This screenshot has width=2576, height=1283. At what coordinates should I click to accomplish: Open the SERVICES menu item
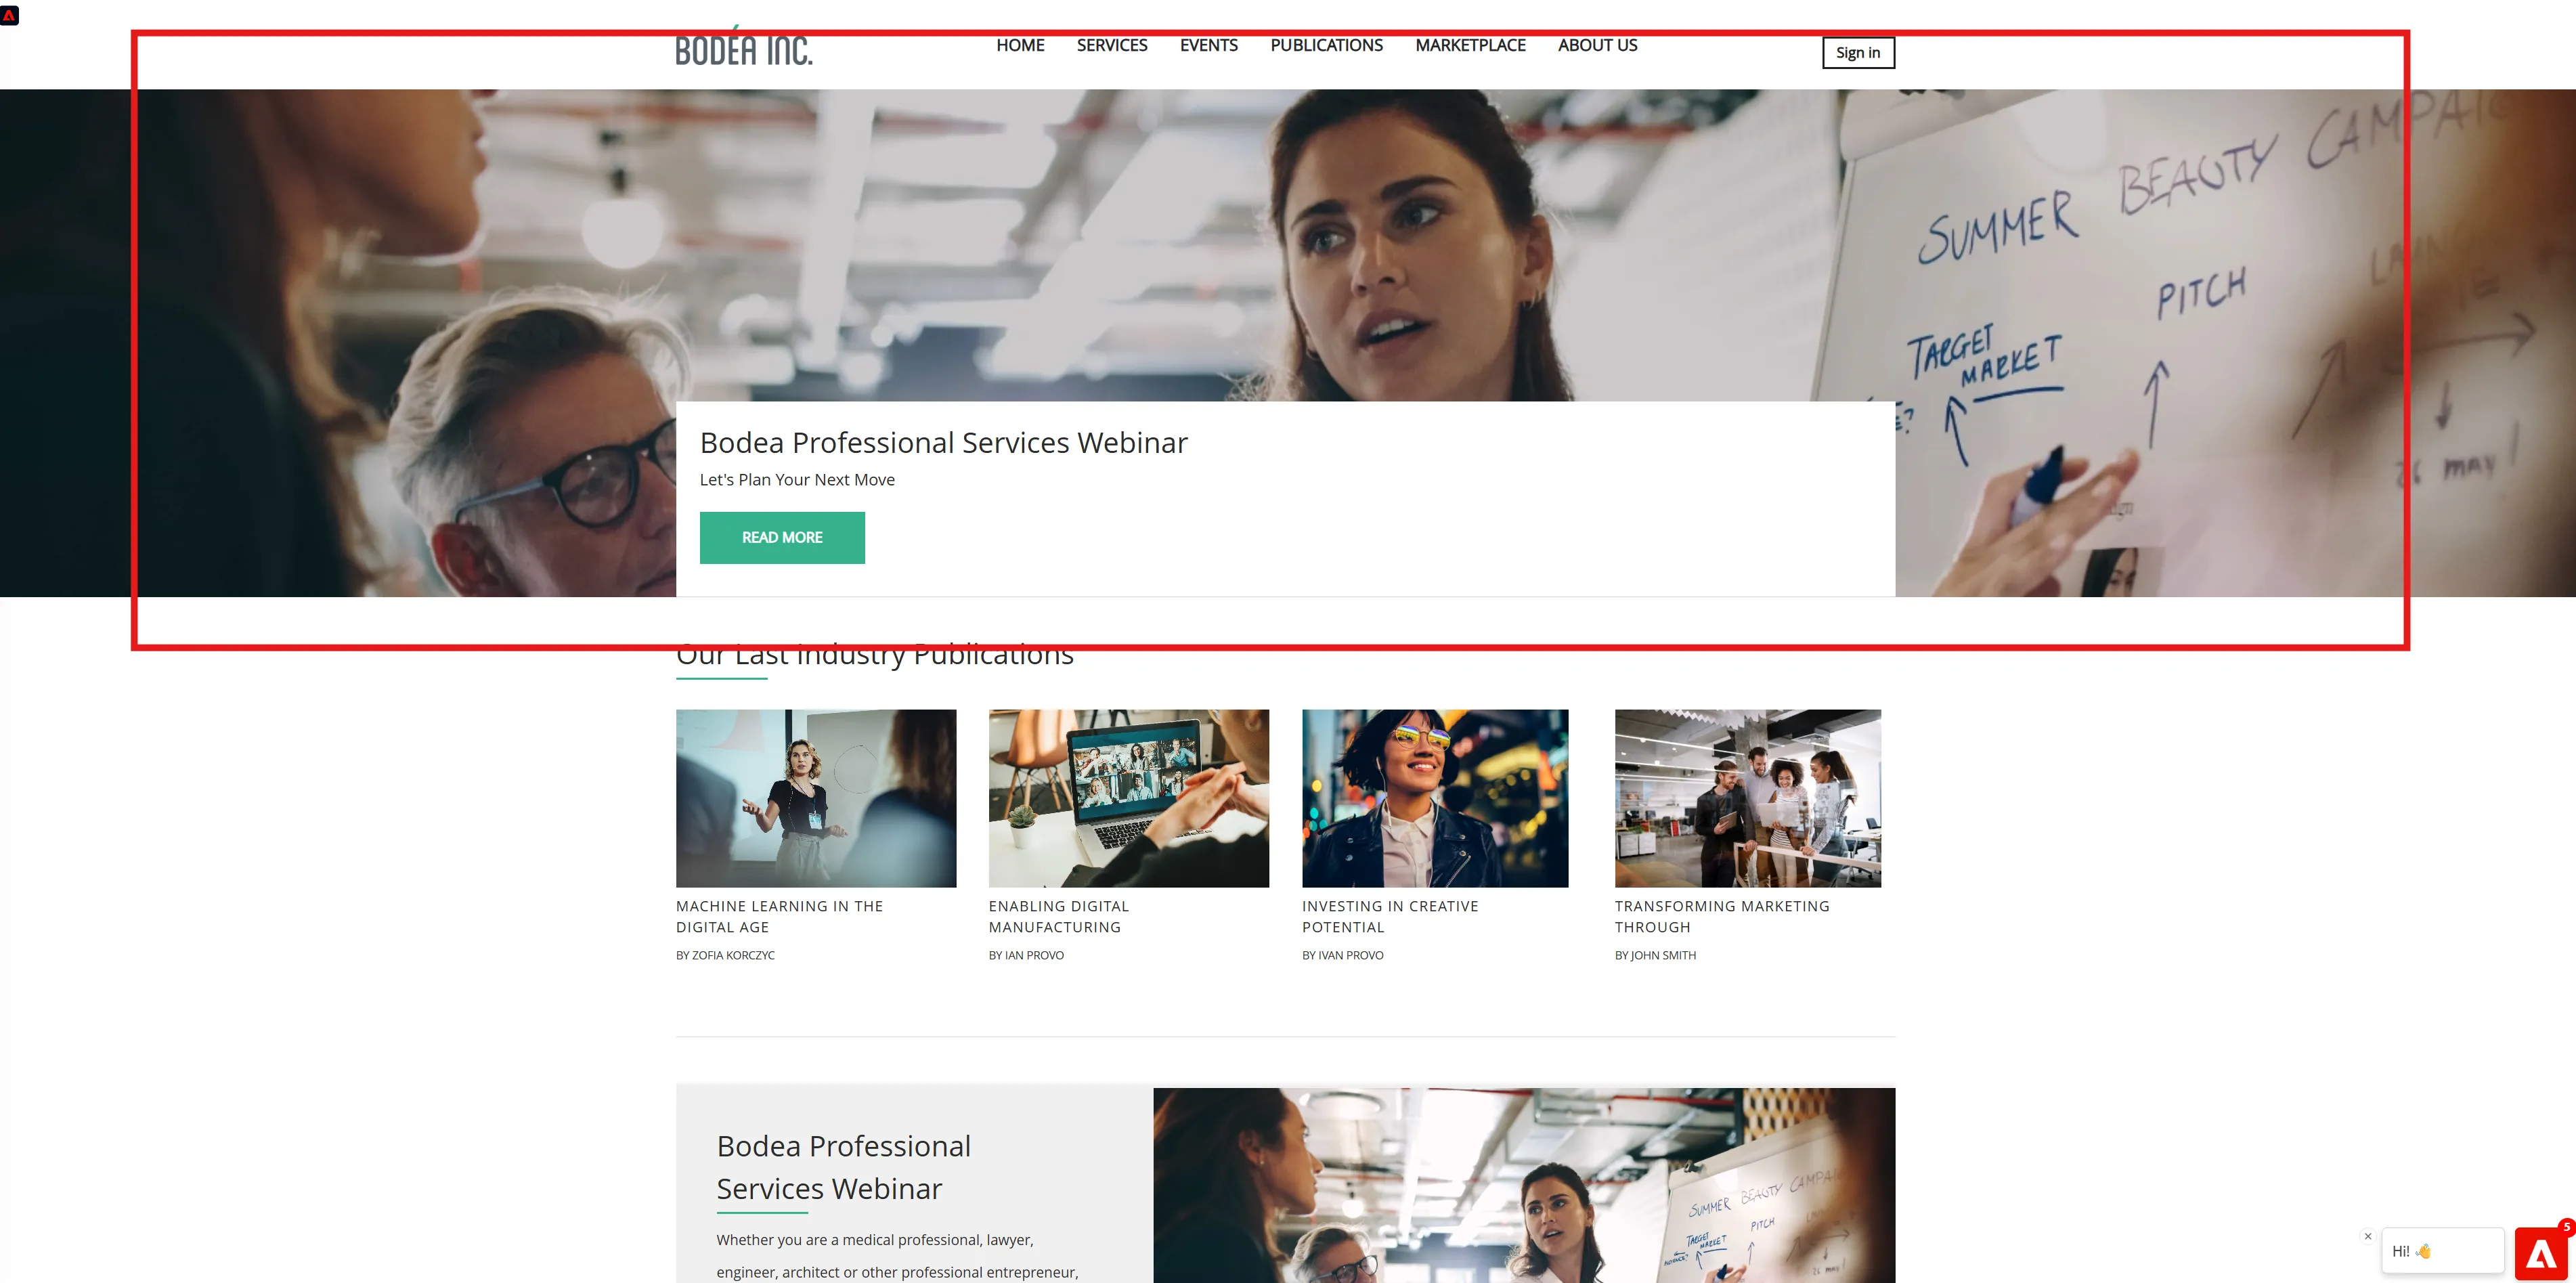1112,45
